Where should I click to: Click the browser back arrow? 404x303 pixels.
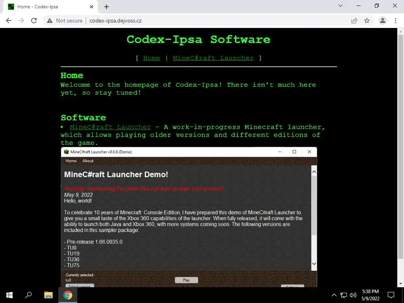tap(9, 21)
